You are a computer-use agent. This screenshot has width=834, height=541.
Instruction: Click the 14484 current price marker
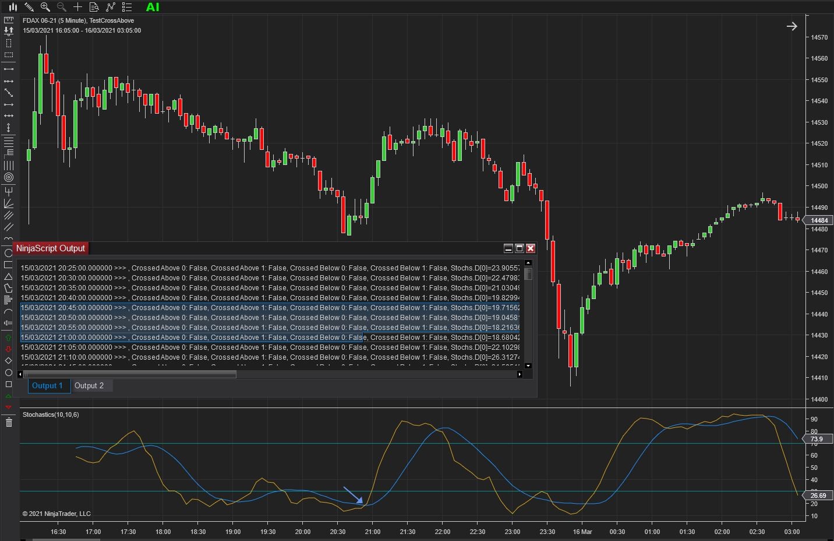818,220
